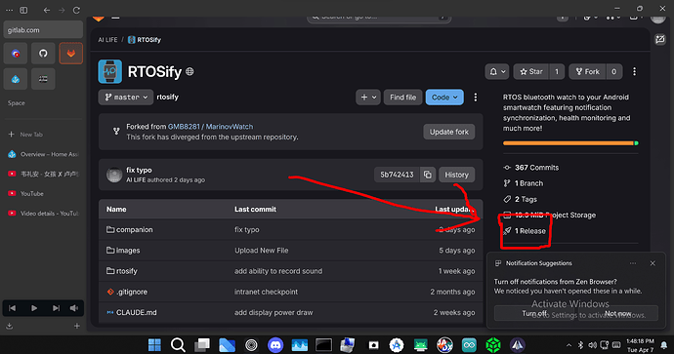Open the terminal from the taskbar
The width and height of the screenshot is (674, 354).
tap(323, 344)
